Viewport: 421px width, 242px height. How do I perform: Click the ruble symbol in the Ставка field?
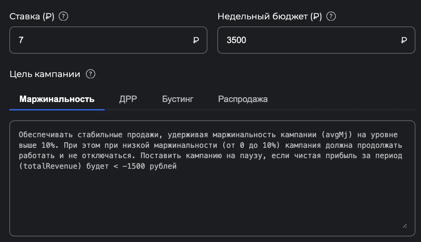(196, 40)
